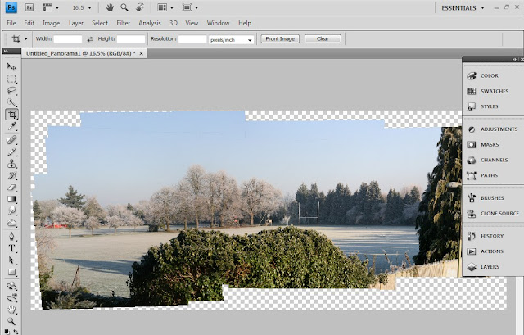Open the Adjustments panel
The height and width of the screenshot is (335, 524).
click(x=493, y=129)
